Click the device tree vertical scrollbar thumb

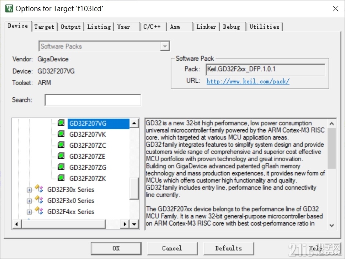point(134,188)
